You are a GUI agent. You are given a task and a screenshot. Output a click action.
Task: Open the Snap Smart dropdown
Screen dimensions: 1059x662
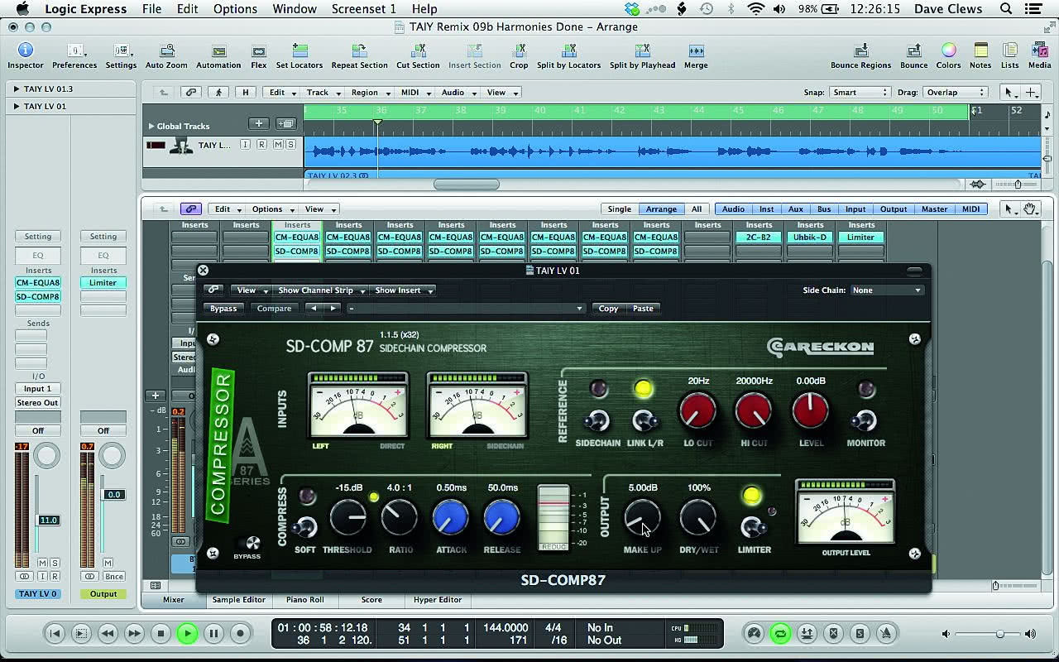[861, 93]
